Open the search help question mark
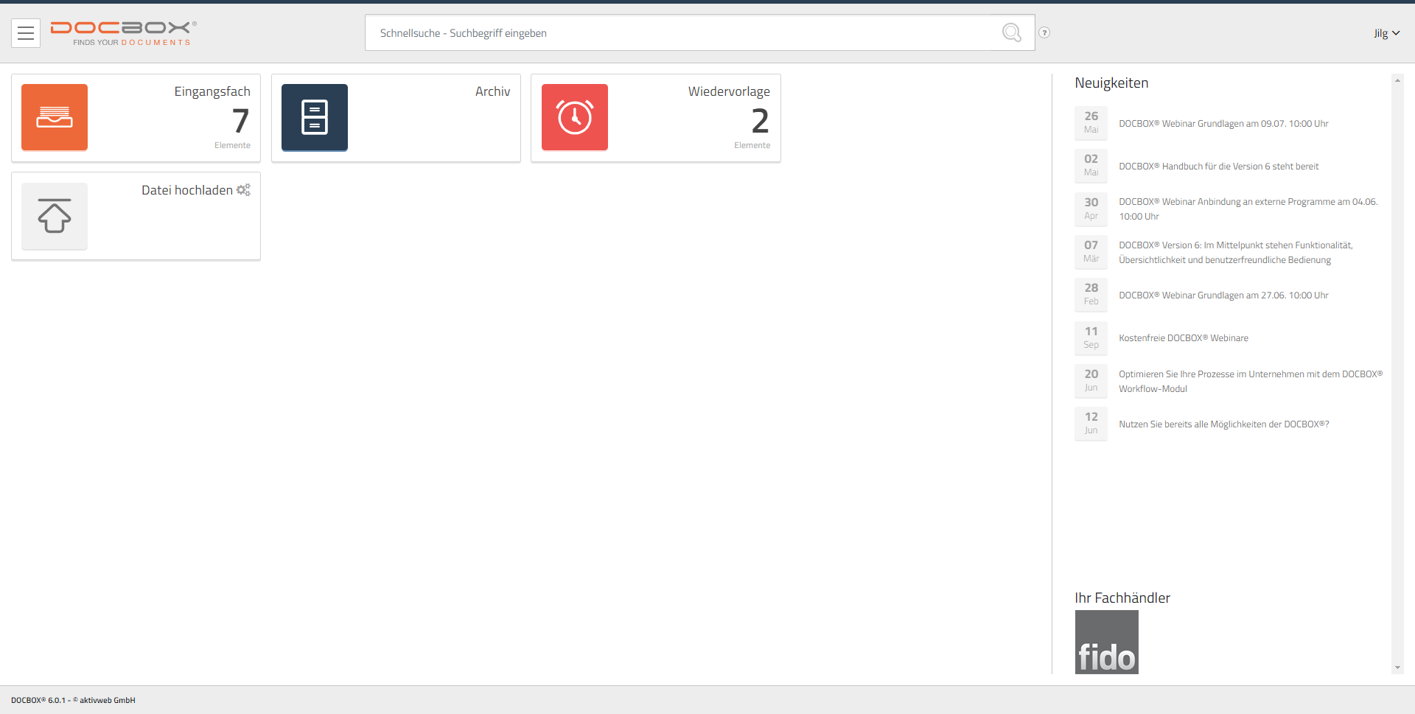The image size is (1415, 714). pos(1044,32)
